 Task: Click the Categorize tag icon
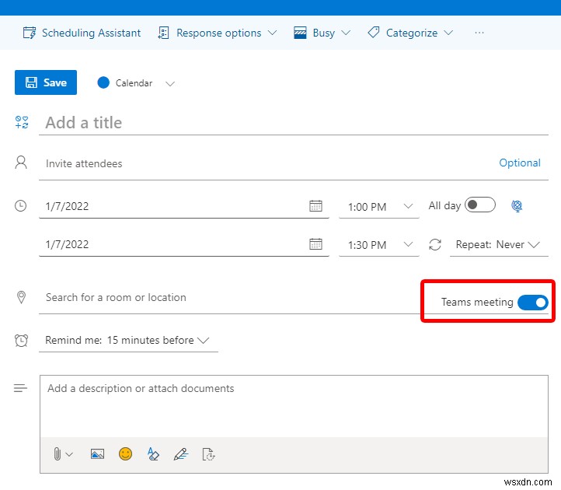click(x=374, y=33)
